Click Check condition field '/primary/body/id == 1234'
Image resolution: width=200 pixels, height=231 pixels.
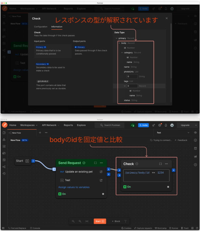click(146, 175)
